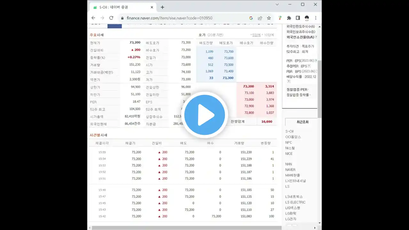409x230 pixels.
Task: View site information via the lock icon
Action: point(122,18)
